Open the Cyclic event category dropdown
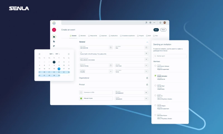This screenshot has width=223, height=134. tap(131, 71)
